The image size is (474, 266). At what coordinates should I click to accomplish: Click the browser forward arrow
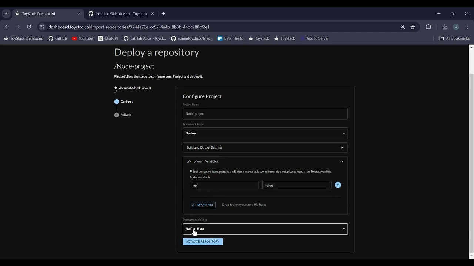click(18, 27)
